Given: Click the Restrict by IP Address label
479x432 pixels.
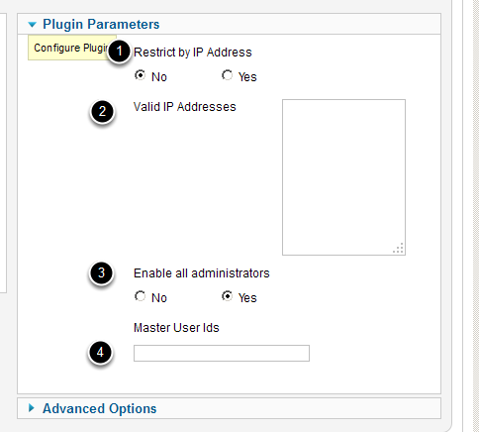Looking at the screenshot, I should pyautogui.click(x=193, y=53).
